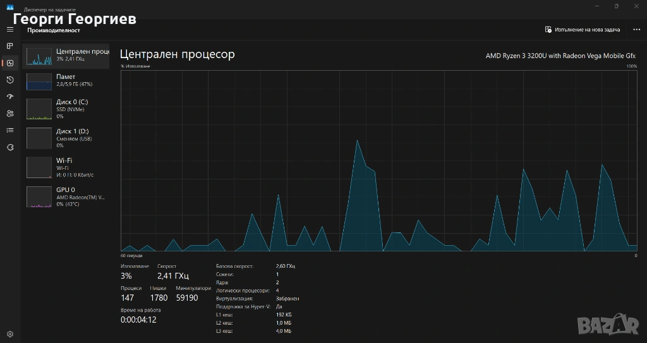647x343 pixels.
Task: Click inside the main CPU usage graph
Action: (379, 161)
